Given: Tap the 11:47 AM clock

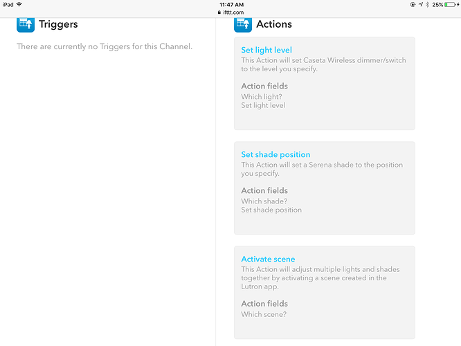Looking at the screenshot, I should 230,4.
